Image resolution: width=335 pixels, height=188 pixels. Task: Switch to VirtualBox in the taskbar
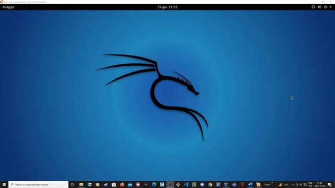pos(226,184)
